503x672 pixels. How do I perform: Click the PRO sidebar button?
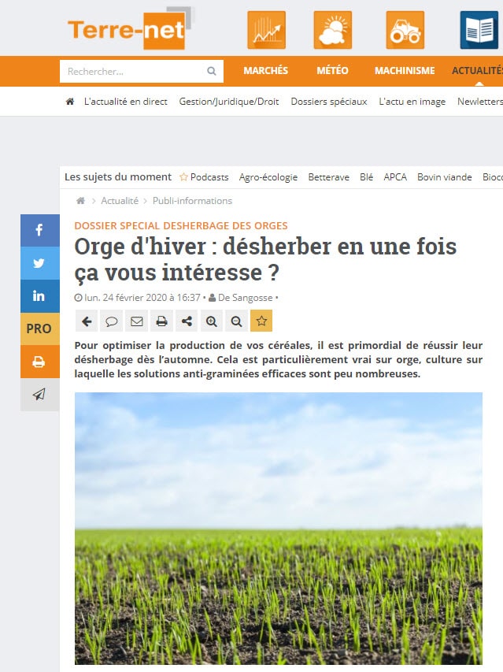click(x=40, y=329)
